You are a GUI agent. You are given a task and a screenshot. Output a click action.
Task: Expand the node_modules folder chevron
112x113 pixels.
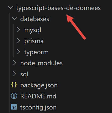pos(14,63)
